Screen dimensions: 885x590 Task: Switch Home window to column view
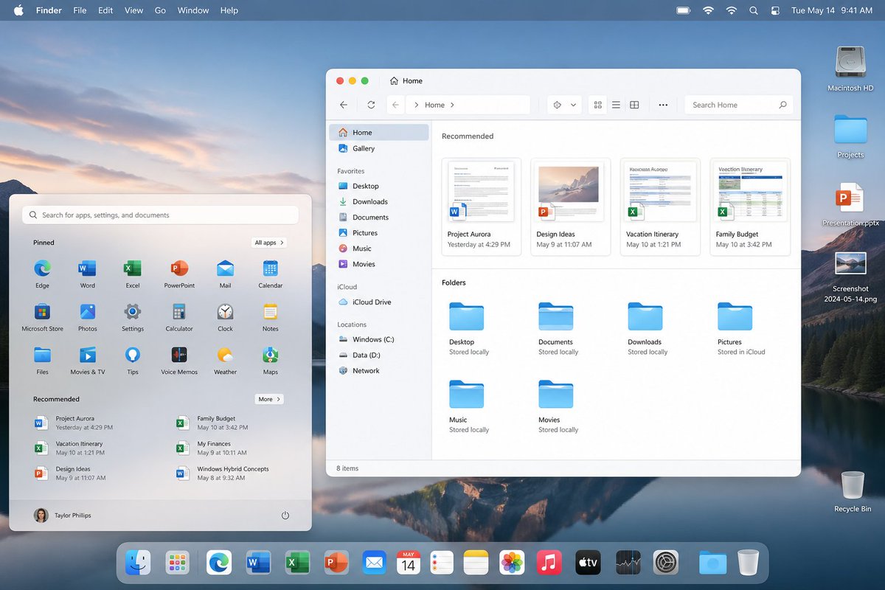pos(634,105)
